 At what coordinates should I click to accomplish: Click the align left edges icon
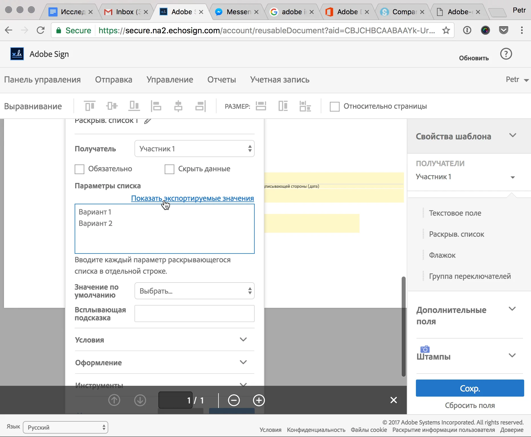[156, 106]
